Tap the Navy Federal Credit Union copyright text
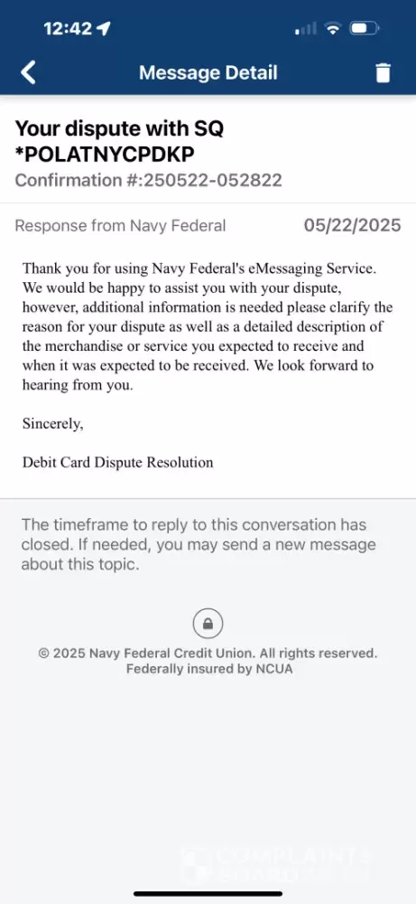Screen dimensions: 416x904 pos(208,654)
